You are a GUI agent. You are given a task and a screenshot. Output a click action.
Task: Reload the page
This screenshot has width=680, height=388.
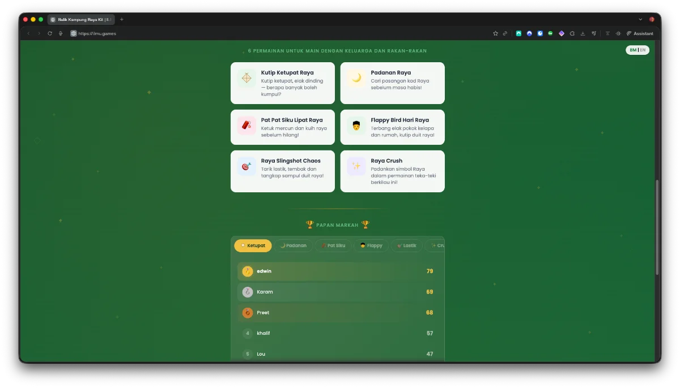tap(50, 33)
